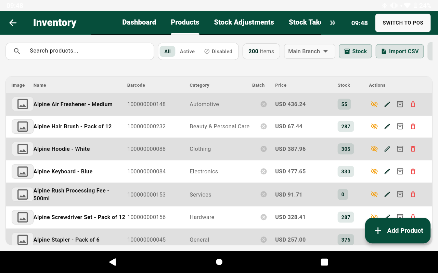The height and width of the screenshot is (273, 438).
Task: Edit Alpine Air Freshener with pencil icon
Action: click(387, 104)
